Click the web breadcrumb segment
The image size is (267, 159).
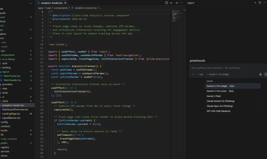[x=49, y=8]
